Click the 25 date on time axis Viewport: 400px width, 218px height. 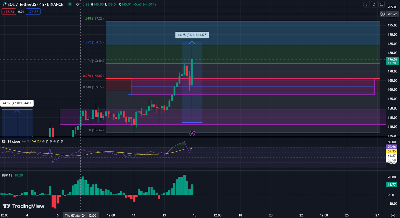pos(347,215)
